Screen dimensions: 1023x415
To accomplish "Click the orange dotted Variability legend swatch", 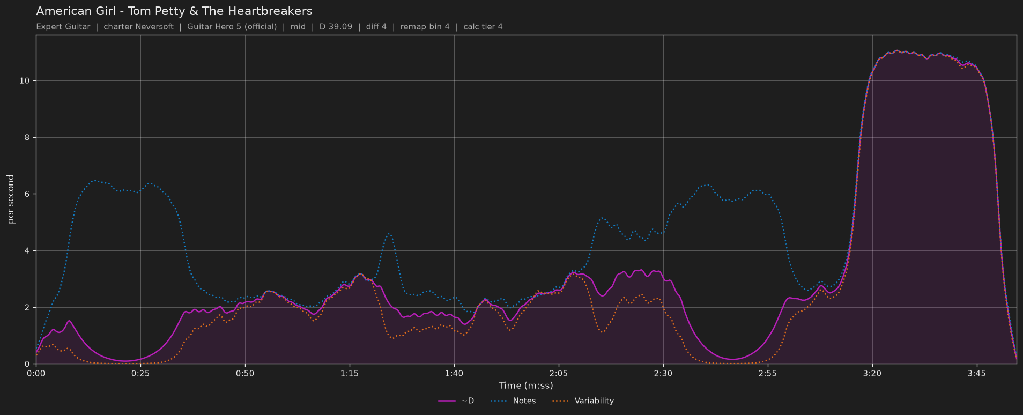I will [560, 401].
